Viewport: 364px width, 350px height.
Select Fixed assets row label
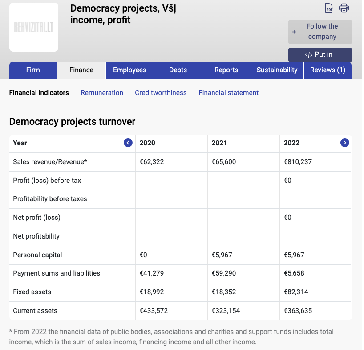pos(32,292)
